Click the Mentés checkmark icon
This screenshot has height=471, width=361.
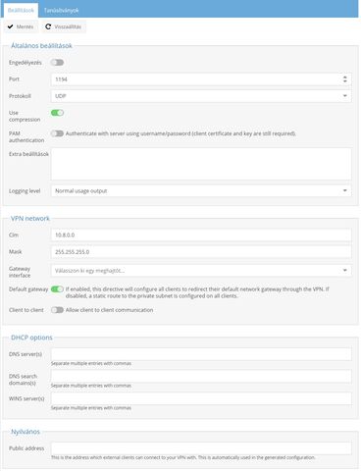click(x=11, y=26)
